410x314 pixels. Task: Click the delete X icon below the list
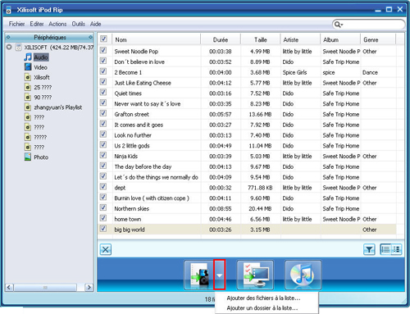pyautogui.click(x=106, y=249)
